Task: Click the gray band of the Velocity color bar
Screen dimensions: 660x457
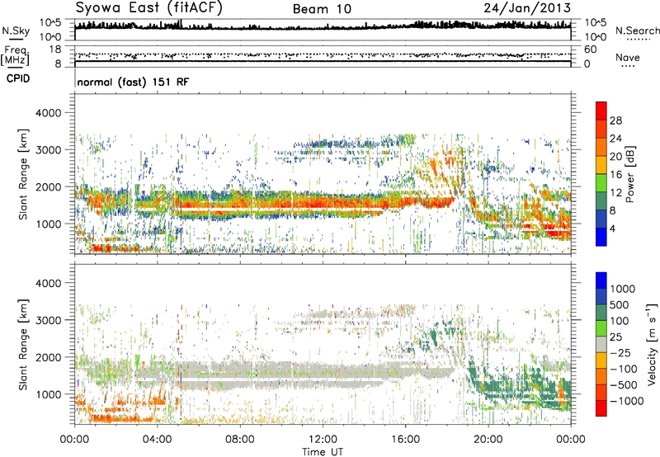Action: point(601,345)
